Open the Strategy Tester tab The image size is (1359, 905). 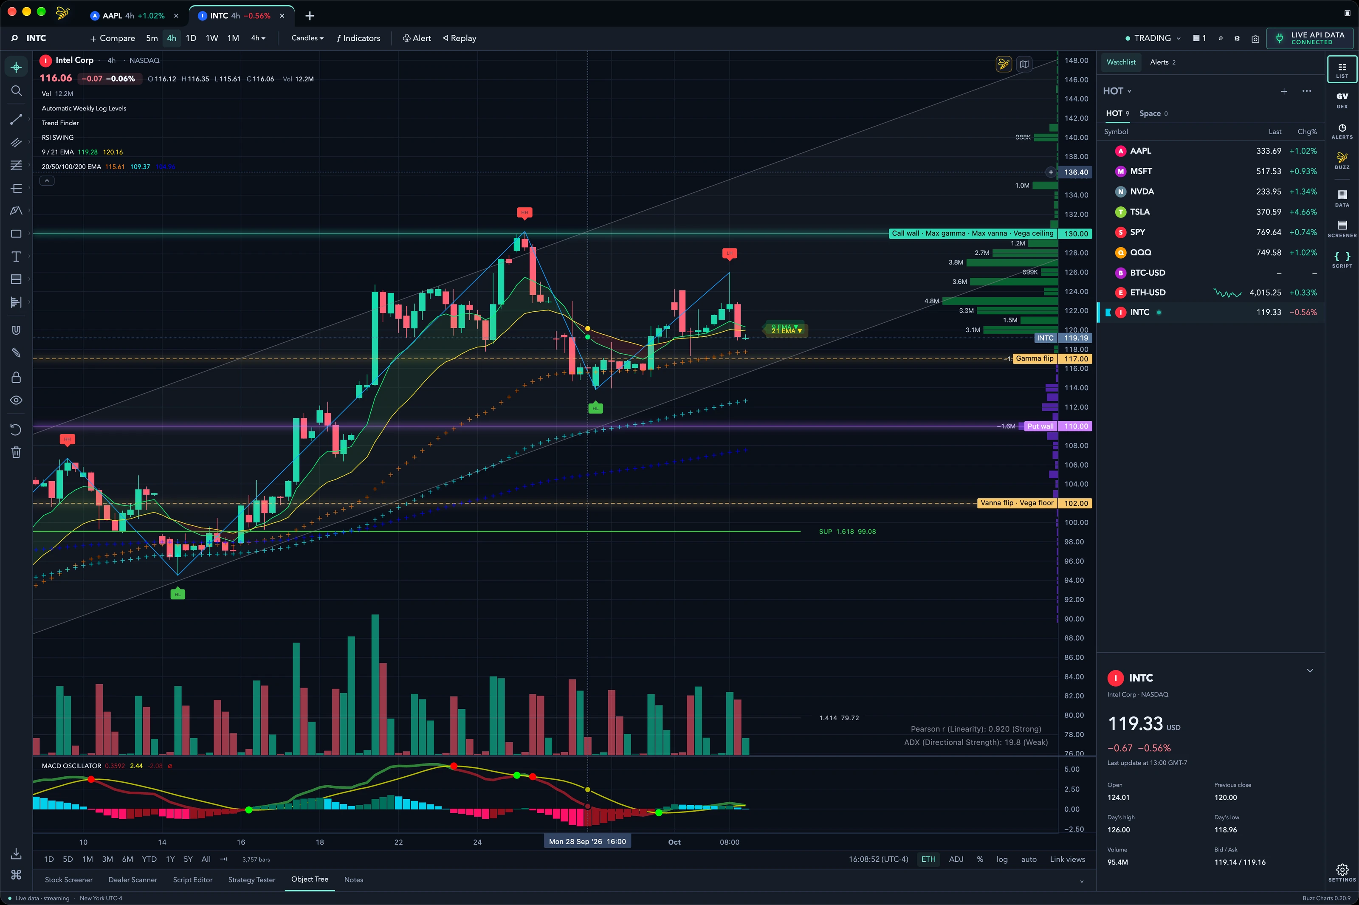point(251,880)
